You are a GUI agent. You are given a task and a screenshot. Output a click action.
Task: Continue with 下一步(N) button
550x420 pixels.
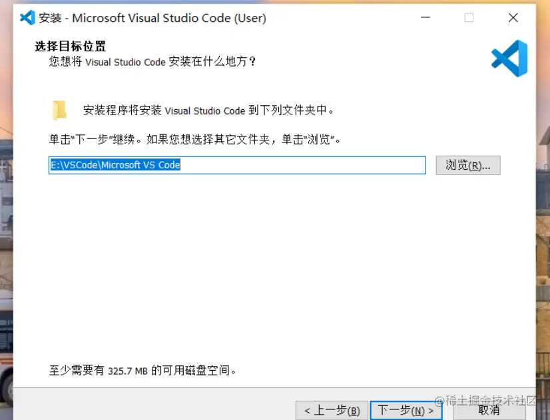[x=406, y=410]
